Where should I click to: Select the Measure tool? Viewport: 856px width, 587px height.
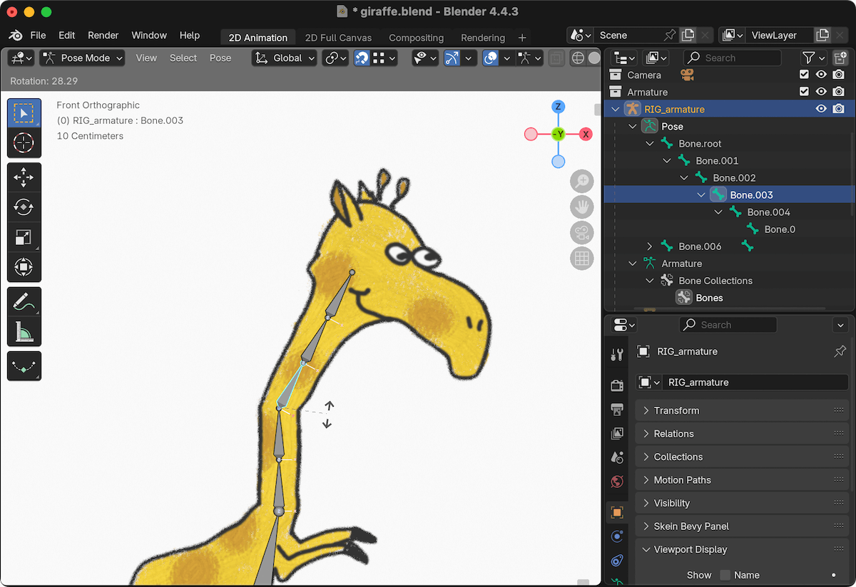pos(24,332)
